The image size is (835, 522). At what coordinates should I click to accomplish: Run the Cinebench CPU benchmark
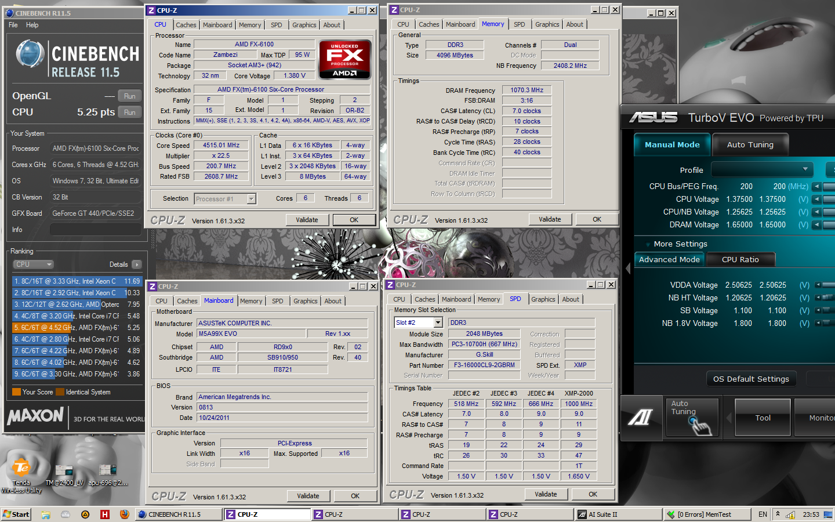pyautogui.click(x=130, y=113)
